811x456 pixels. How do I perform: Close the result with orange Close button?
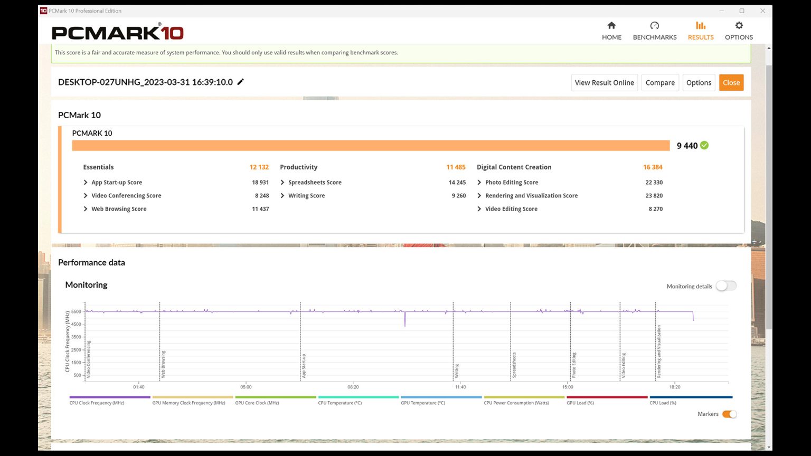(x=731, y=82)
